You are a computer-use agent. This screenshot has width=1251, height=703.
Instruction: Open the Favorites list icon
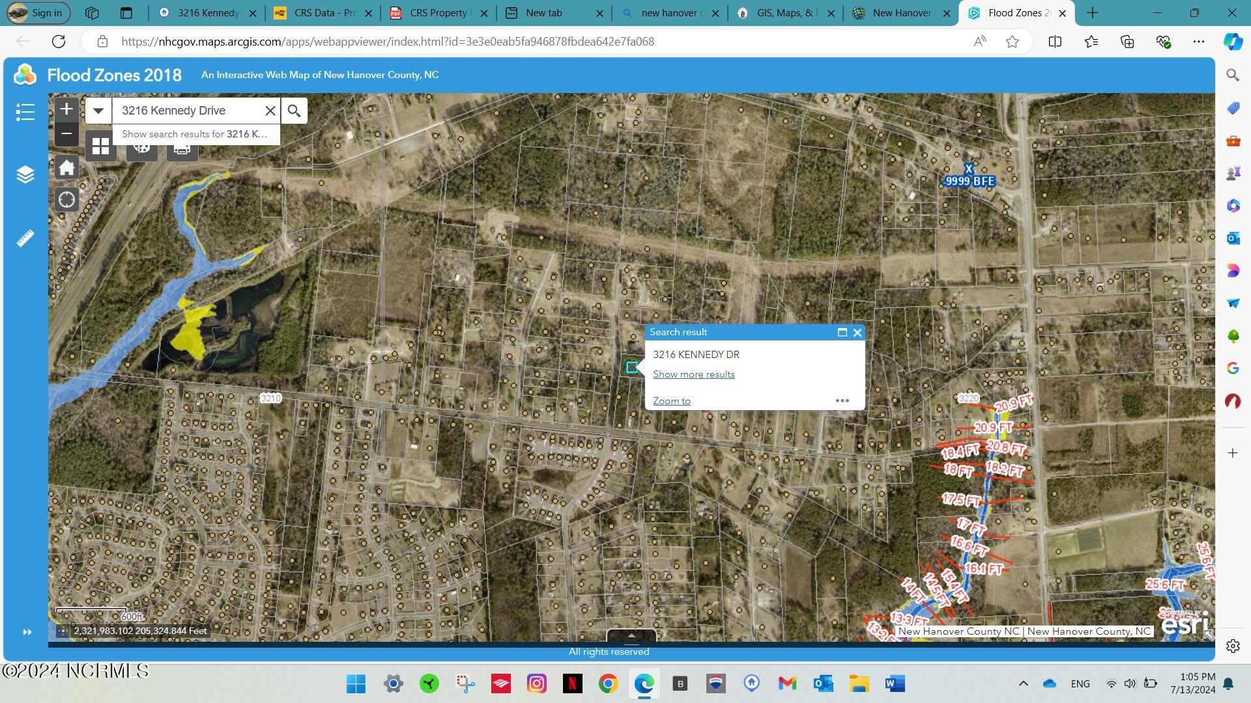1091,42
